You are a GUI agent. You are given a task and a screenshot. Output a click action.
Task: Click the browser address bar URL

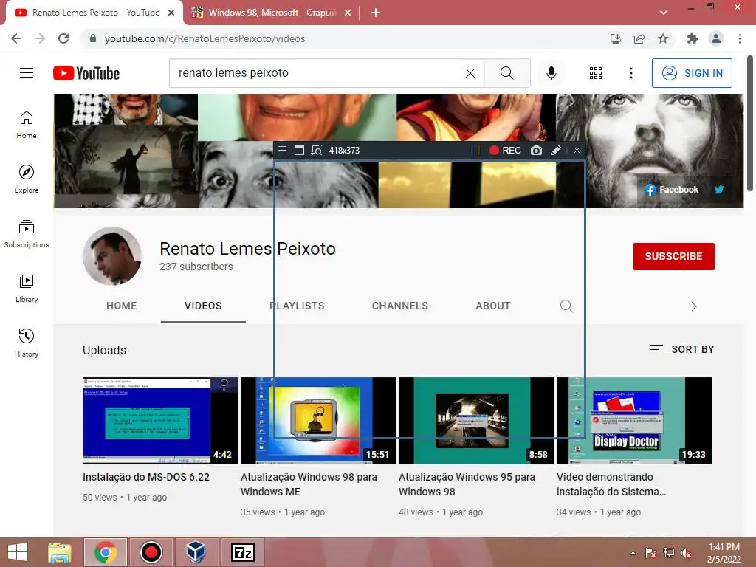(x=205, y=38)
